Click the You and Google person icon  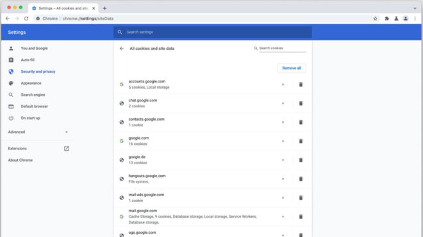click(11, 49)
